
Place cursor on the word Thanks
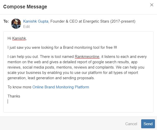point(14,96)
